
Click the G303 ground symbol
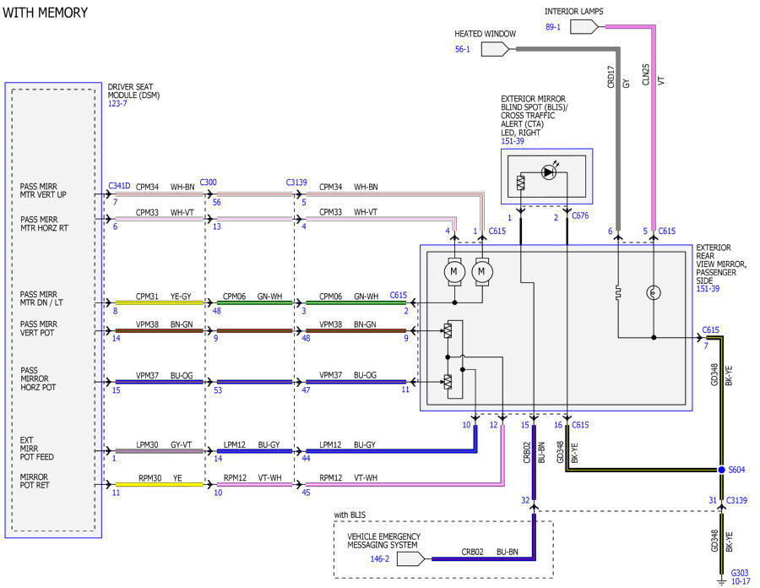722,580
